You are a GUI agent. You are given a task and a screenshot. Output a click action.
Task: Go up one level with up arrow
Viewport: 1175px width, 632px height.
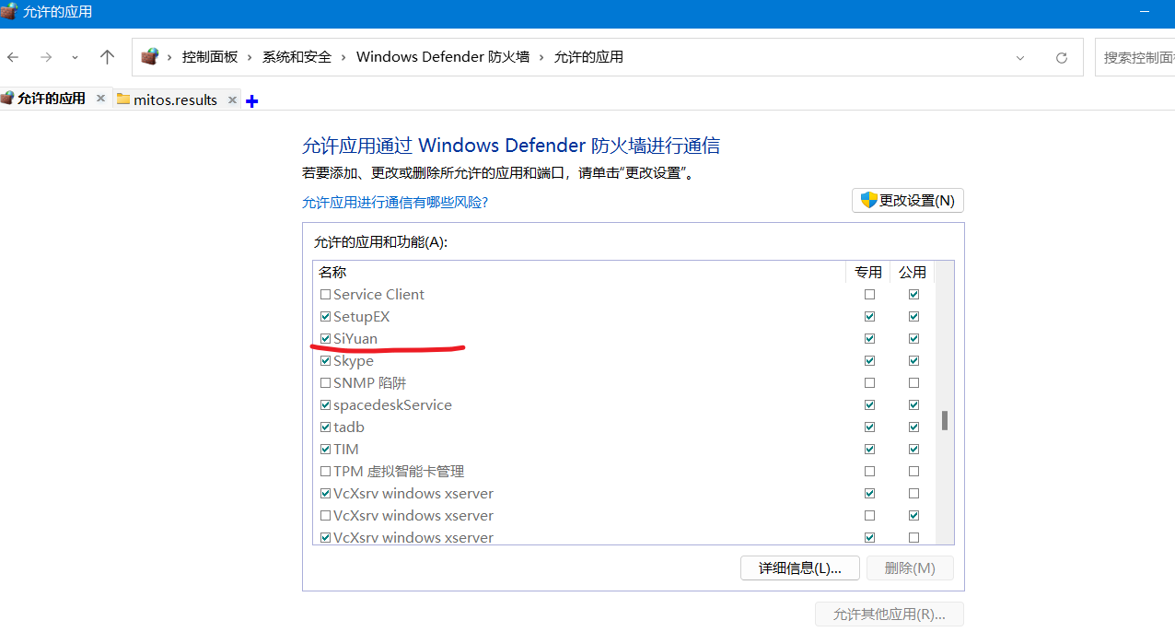point(107,57)
